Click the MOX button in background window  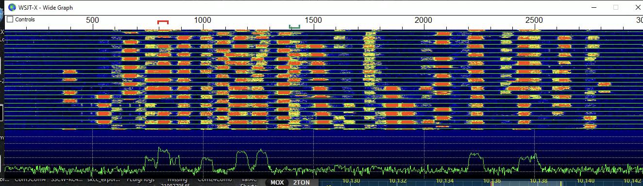[277, 183]
